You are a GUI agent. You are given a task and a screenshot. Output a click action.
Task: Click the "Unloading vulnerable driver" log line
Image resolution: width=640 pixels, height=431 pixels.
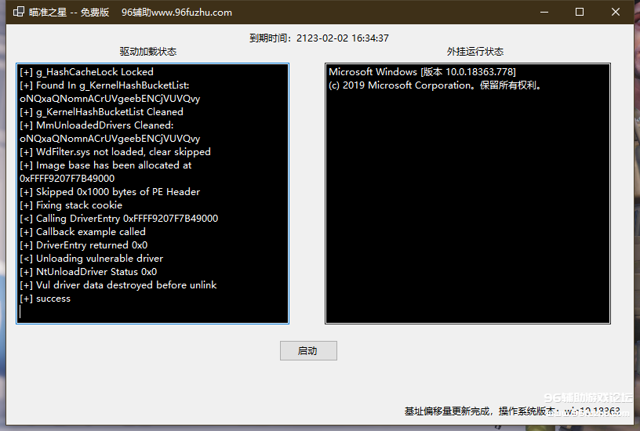pyautogui.click(x=91, y=259)
